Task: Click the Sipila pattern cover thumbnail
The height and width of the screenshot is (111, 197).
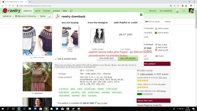Action: (x=70, y=36)
